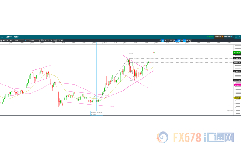Click the 14,812.00 horizontal line price label
Viewport: 241px width, 151px height.
tap(237, 80)
